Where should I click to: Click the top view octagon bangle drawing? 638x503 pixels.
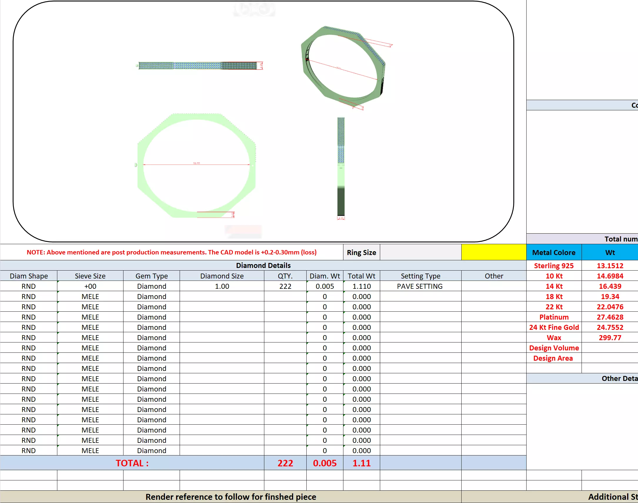tap(196, 166)
